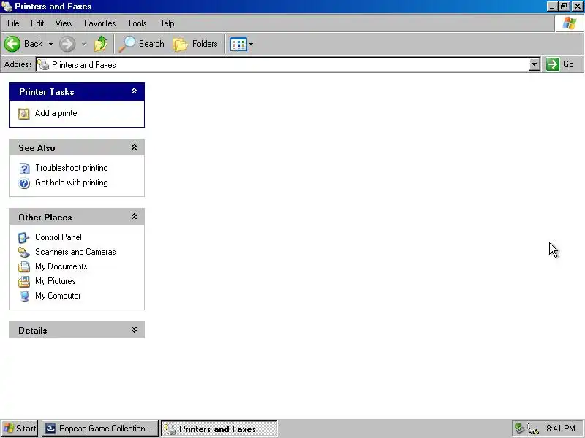Expand the Details panel
The height and width of the screenshot is (438, 585).
[x=134, y=330]
